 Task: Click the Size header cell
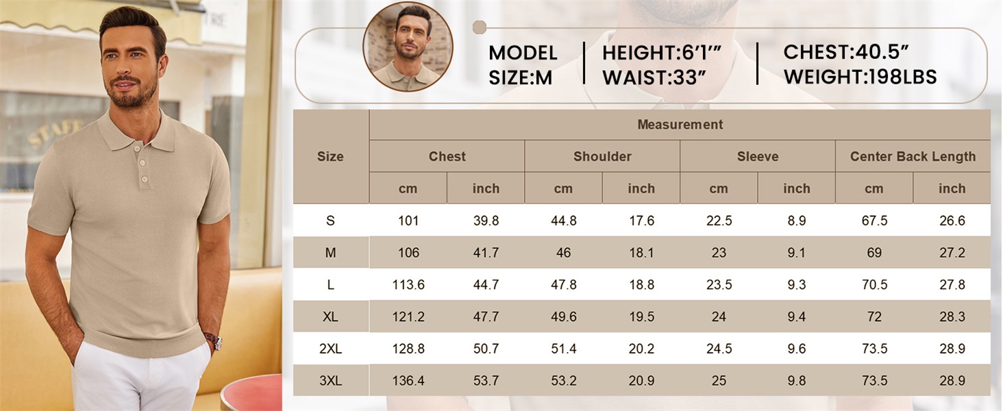330,156
